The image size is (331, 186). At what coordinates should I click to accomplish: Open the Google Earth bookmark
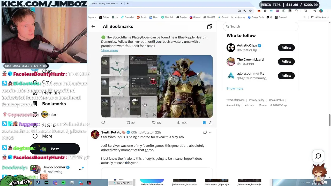pos(256,17)
